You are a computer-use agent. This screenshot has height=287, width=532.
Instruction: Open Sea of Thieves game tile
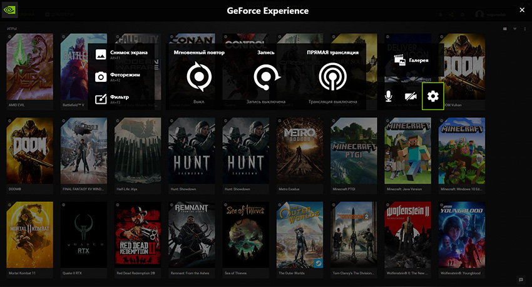tap(246, 234)
